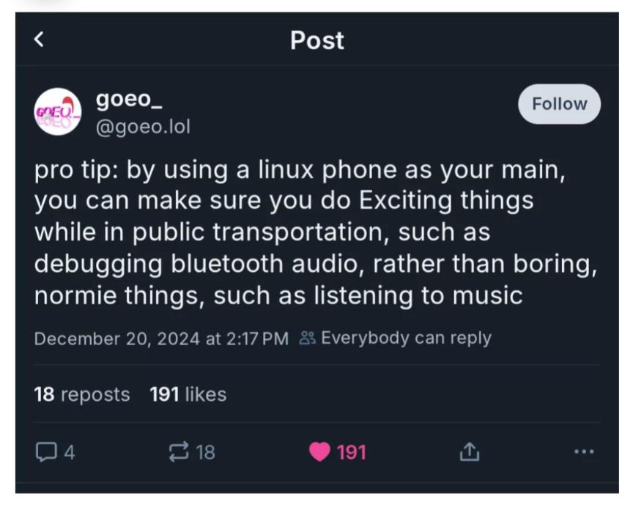Open the goeo_ display name profile

click(x=124, y=100)
